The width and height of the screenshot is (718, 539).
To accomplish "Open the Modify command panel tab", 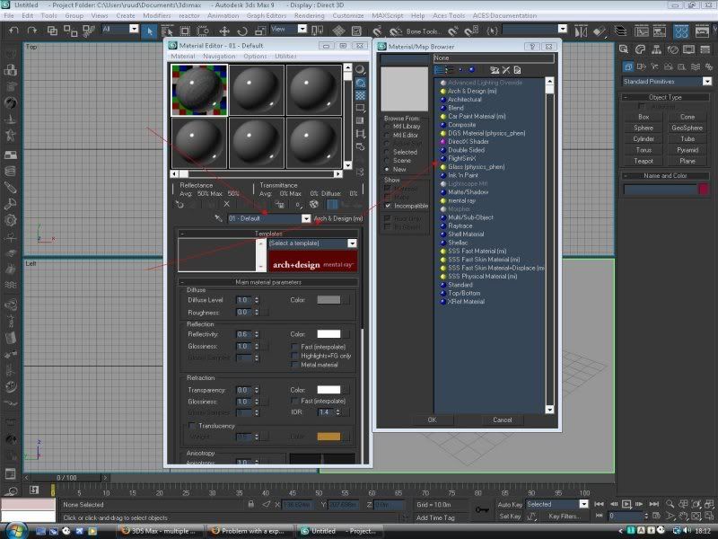I will (640, 49).
